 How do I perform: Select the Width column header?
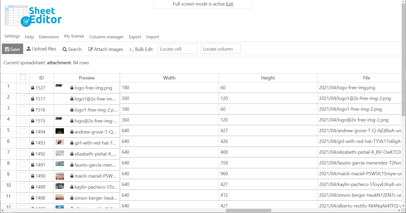[169, 78]
